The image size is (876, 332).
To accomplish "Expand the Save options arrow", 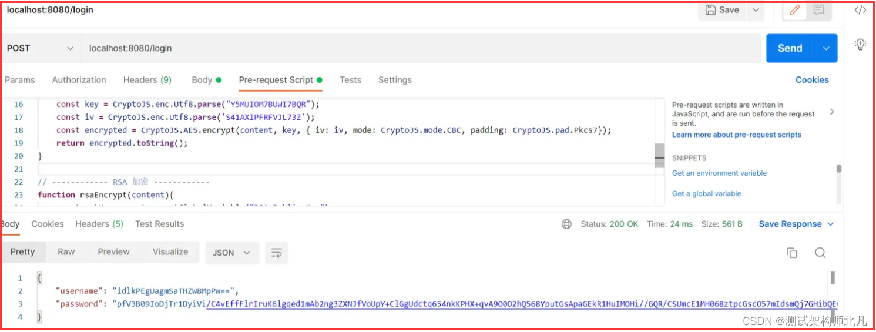I will point(756,10).
